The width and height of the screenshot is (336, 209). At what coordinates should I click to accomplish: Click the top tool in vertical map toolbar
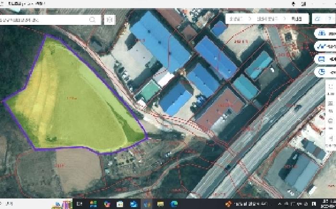tap(330, 87)
